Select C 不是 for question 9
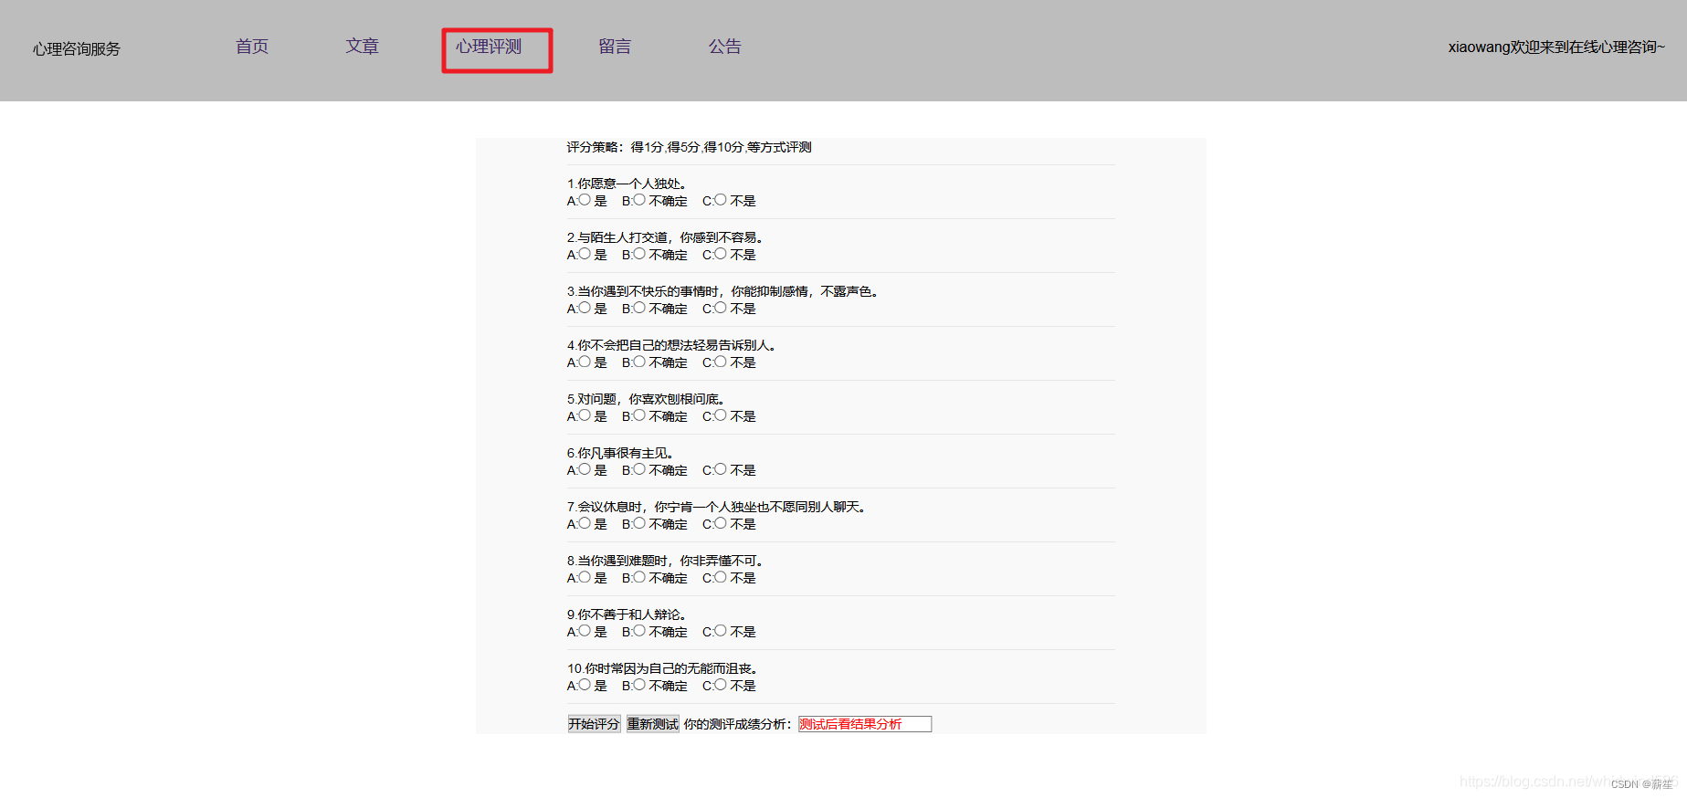The image size is (1687, 798). coord(721,631)
